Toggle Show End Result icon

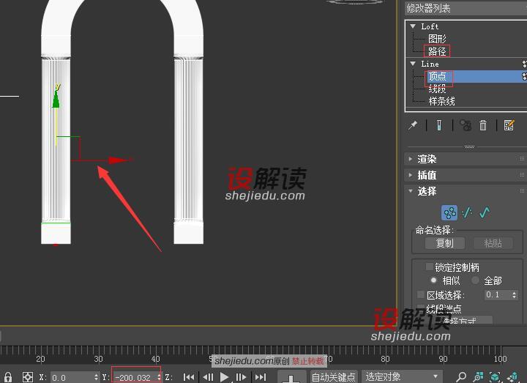click(439, 125)
